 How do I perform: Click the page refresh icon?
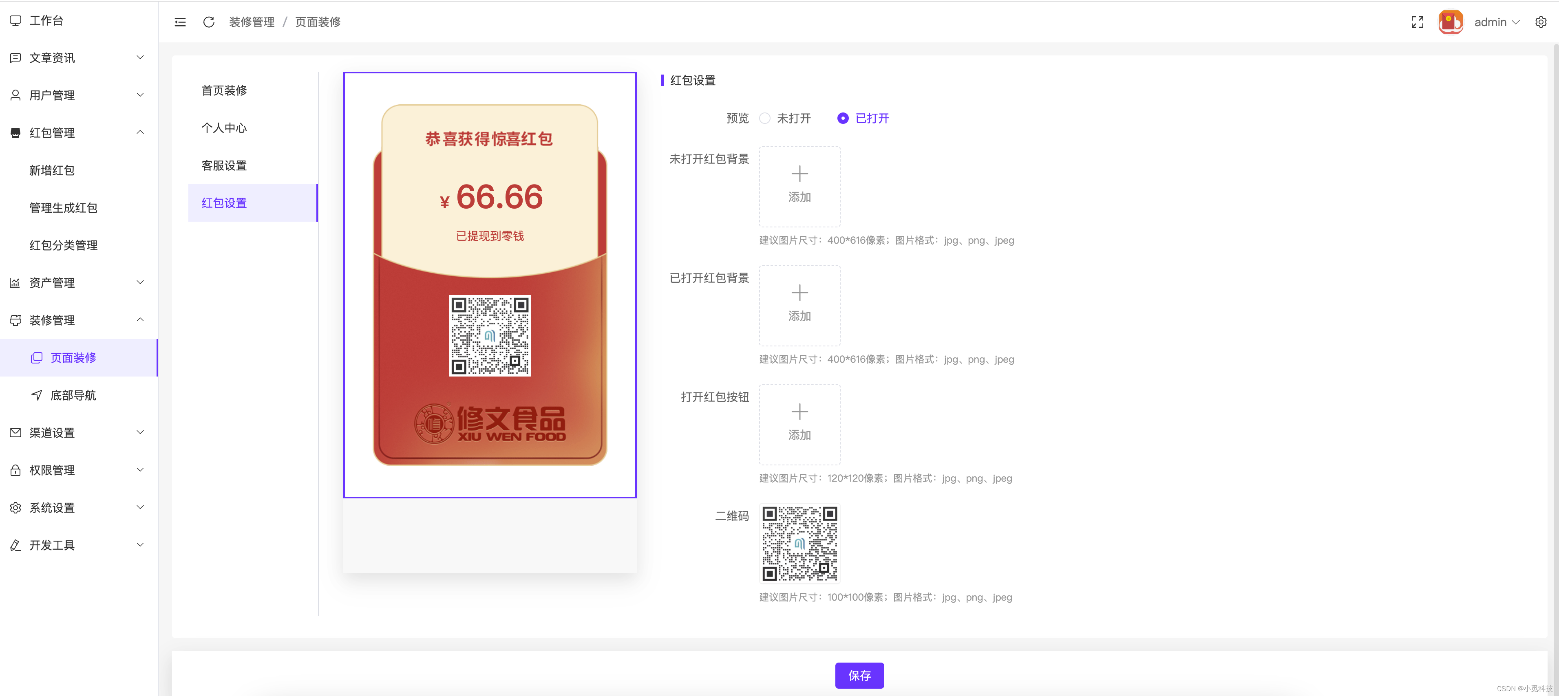point(209,22)
